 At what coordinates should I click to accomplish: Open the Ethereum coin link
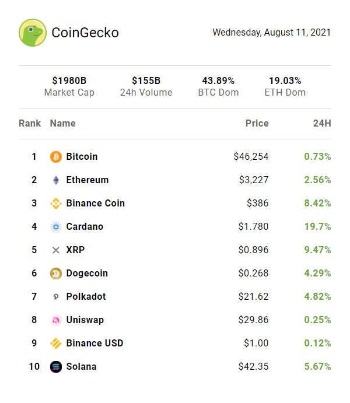(87, 180)
